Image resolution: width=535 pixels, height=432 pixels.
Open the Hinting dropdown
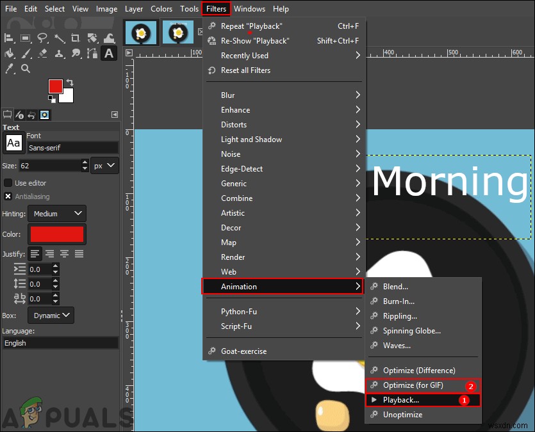[x=56, y=213]
